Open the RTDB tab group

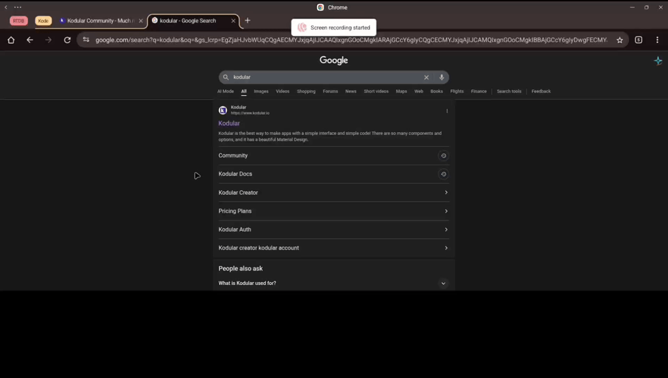pos(18,21)
